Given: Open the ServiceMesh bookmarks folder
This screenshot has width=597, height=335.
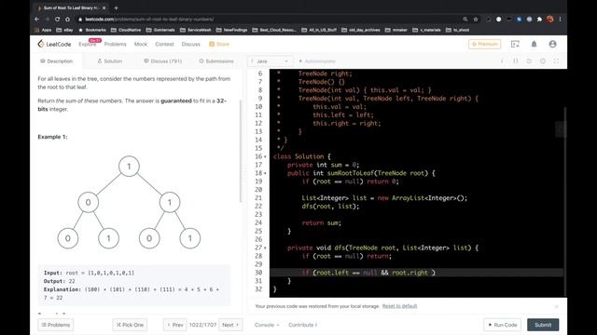Looking at the screenshot, I should 195,30.
